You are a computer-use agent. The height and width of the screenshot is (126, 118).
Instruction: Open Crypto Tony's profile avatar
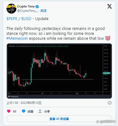click(x=11, y=9)
